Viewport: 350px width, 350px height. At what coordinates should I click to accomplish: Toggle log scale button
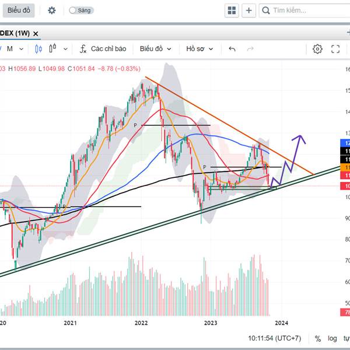point(332,338)
